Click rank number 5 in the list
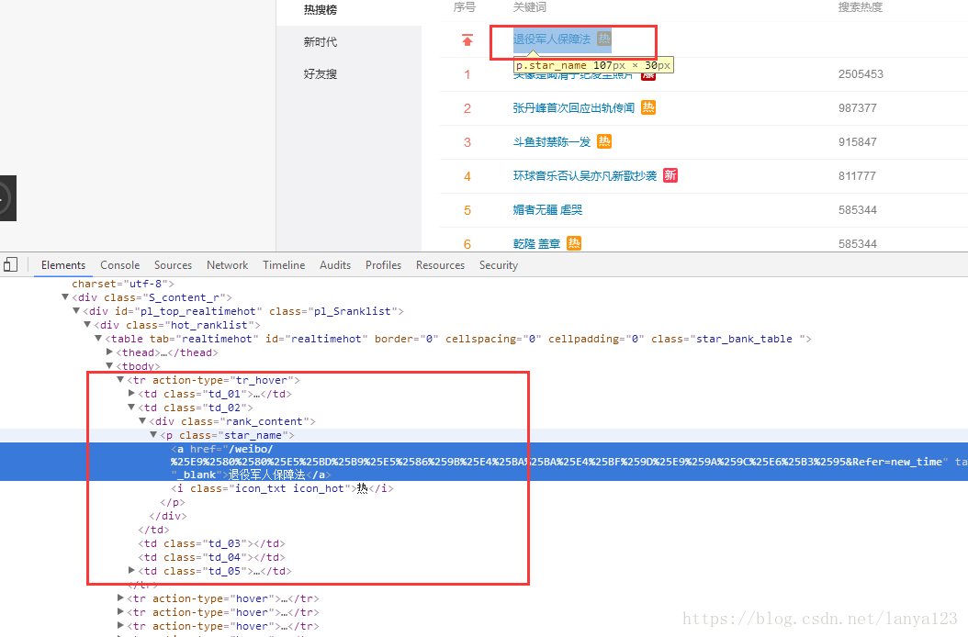The height and width of the screenshot is (637, 968). tap(467, 210)
